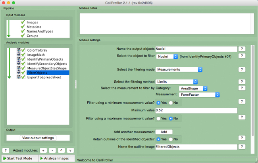Click the View output settings button
Image resolution: width=258 pixels, height=163 pixels.
point(38,138)
